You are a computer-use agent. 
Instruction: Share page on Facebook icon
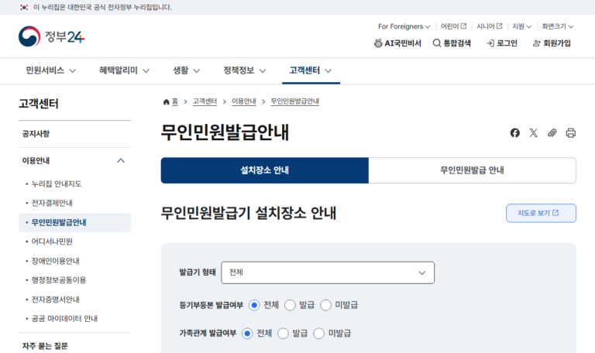[515, 132]
